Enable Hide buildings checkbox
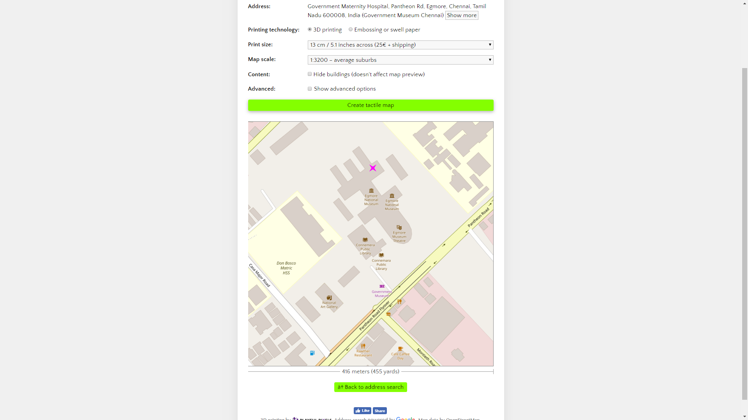Screen dimensions: 748x420 click(x=310, y=74)
